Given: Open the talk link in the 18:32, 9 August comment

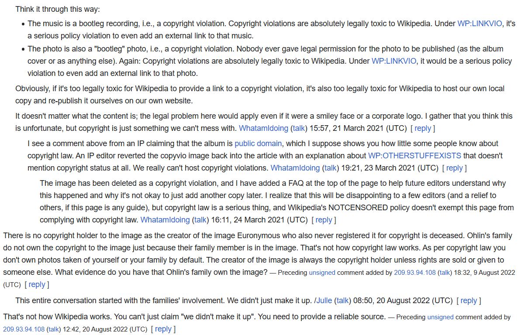Looking at the screenshot, I should [x=445, y=273].
